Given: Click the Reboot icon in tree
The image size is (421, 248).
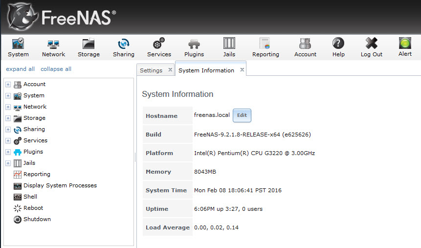Looking at the screenshot, I should pyautogui.click(x=18, y=208).
